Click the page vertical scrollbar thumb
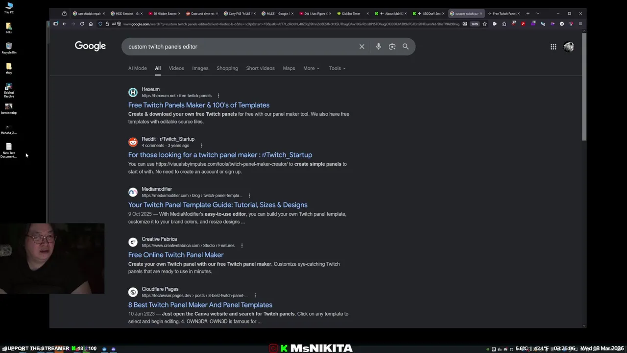 click(x=584, y=86)
